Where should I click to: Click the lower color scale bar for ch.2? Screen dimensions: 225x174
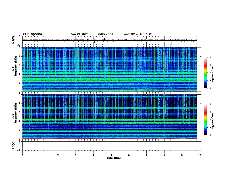pos(206,120)
